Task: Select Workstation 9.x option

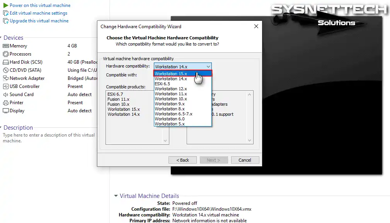Action: [183, 104]
